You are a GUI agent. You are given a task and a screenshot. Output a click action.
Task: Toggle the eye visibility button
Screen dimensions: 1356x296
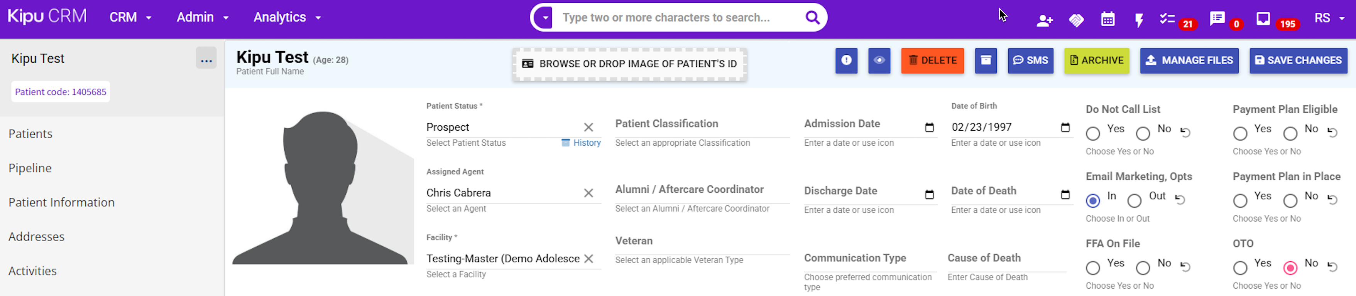[x=879, y=61]
